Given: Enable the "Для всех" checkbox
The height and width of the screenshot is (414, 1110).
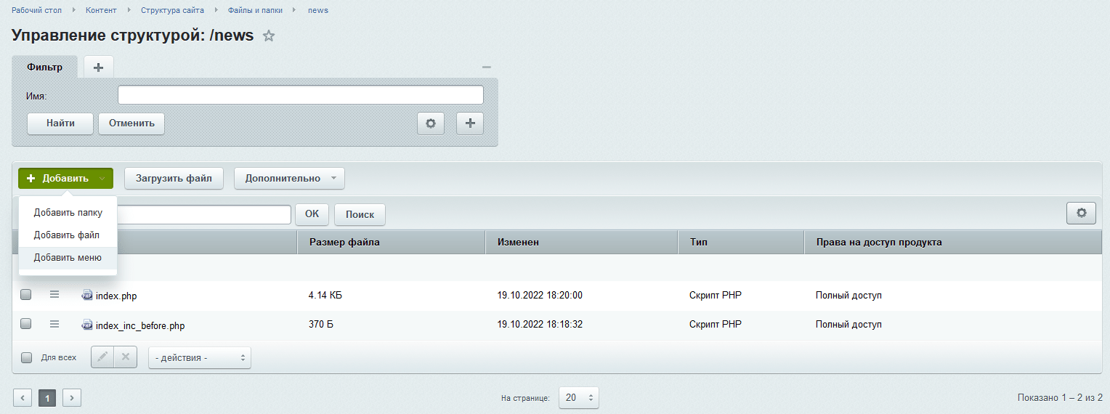Looking at the screenshot, I should (x=26, y=357).
